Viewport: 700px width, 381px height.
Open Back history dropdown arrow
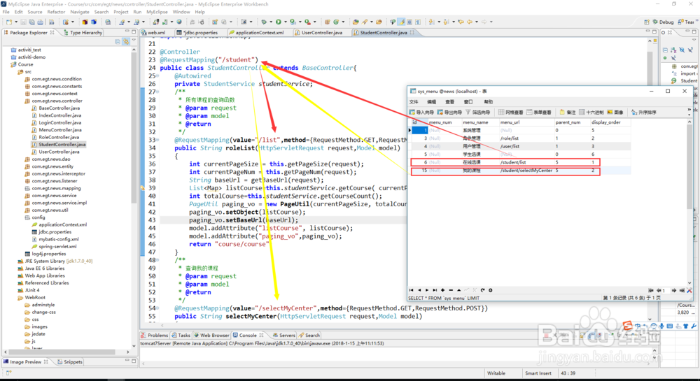[x=476, y=22]
